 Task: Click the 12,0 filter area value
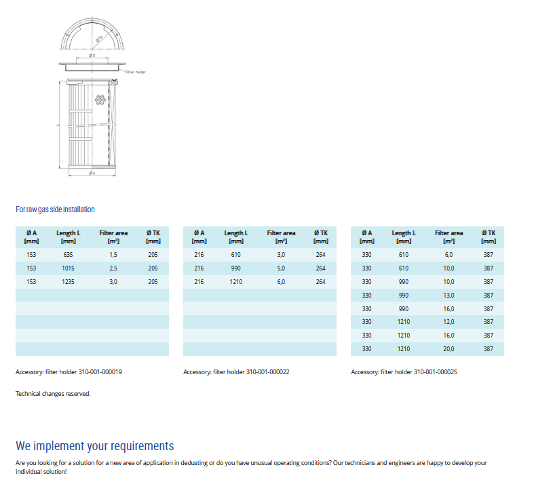449,322
